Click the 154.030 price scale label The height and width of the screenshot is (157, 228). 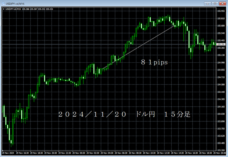(221, 114)
